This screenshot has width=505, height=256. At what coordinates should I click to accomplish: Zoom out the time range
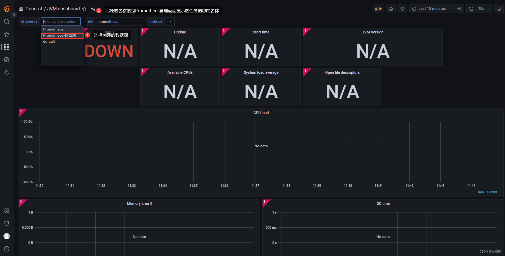[x=459, y=9]
